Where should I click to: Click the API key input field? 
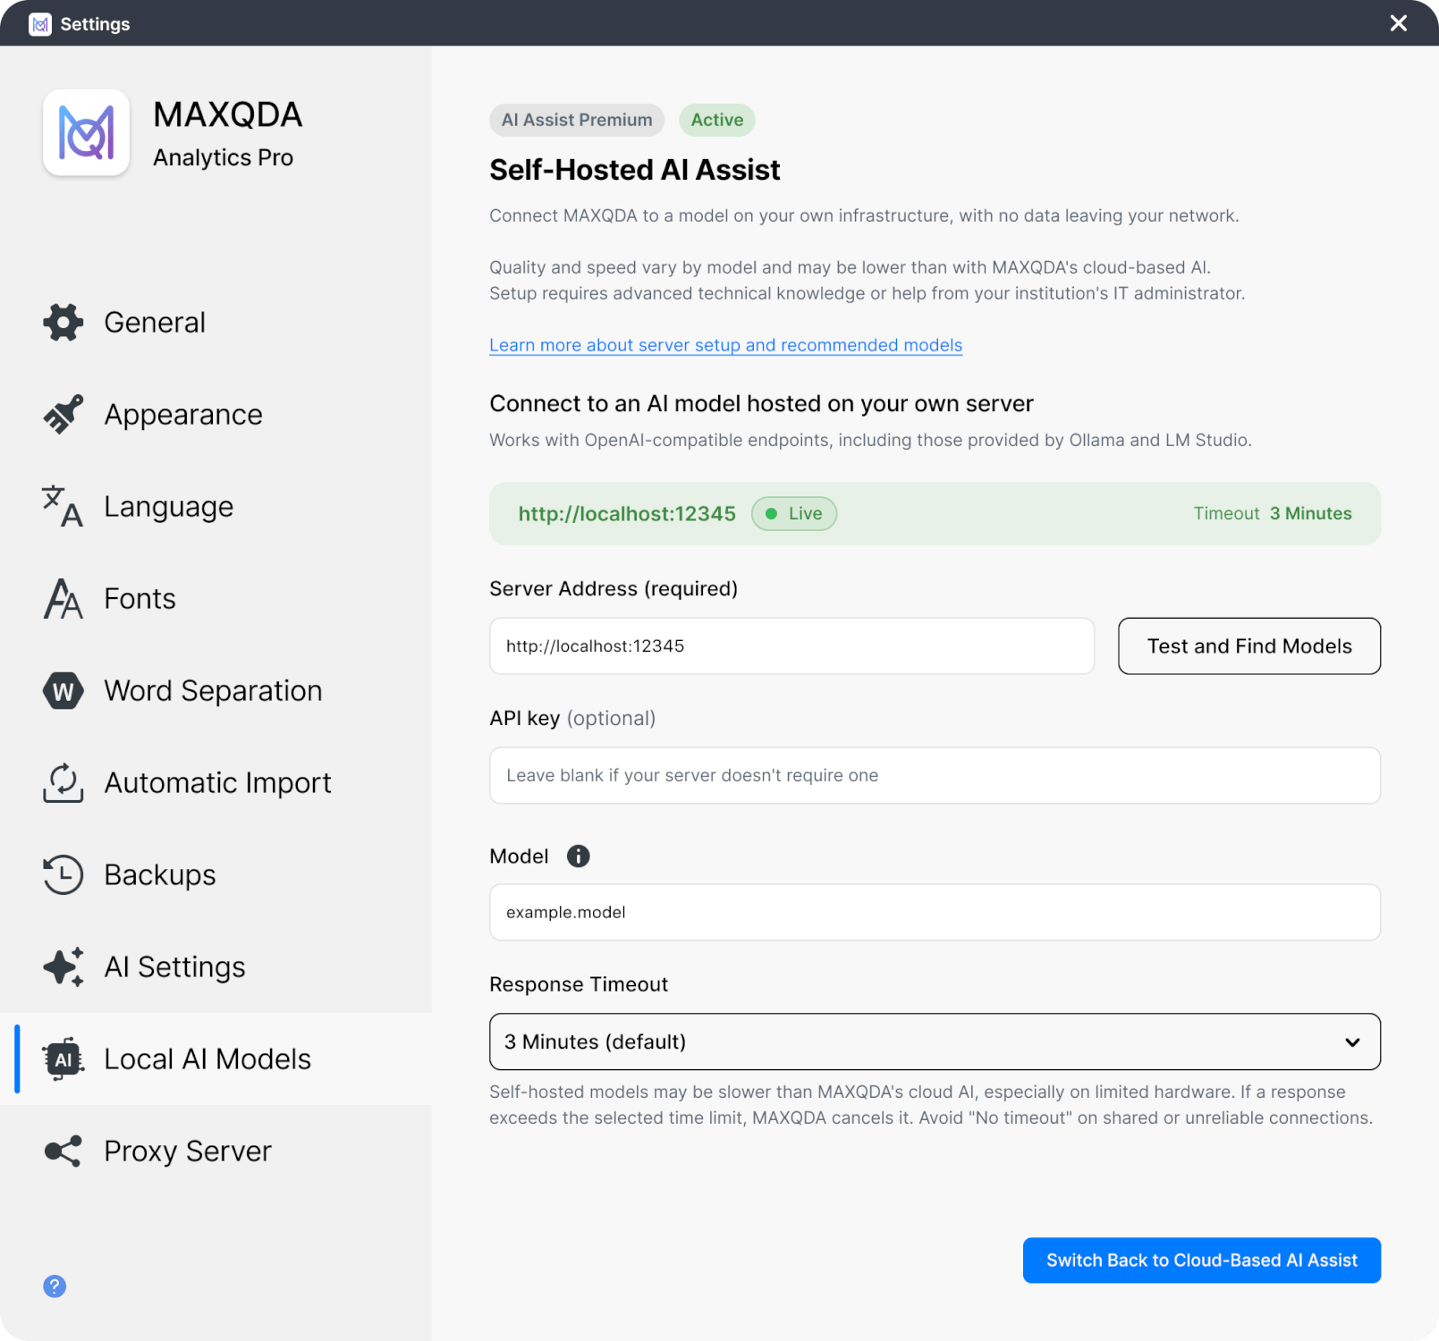(x=935, y=776)
